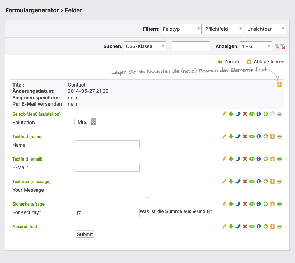The width and height of the screenshot is (295, 263).
Task: Click the Textfeld (name) field heading
Action: 28,136
